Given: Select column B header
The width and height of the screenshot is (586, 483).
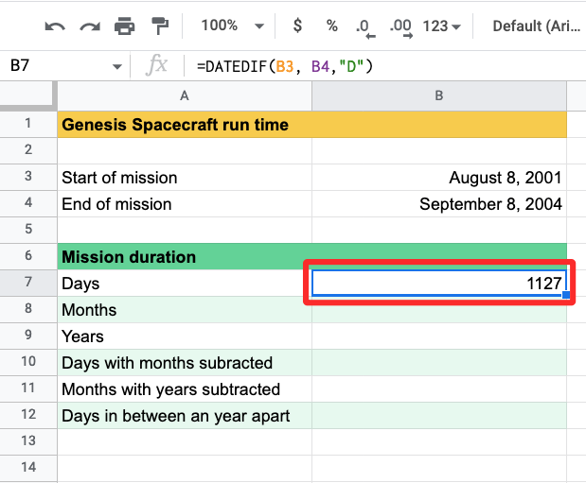Looking at the screenshot, I should [x=439, y=95].
